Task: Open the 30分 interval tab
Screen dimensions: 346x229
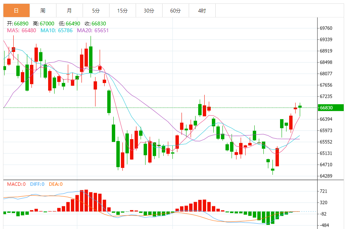Action: [x=149, y=11]
